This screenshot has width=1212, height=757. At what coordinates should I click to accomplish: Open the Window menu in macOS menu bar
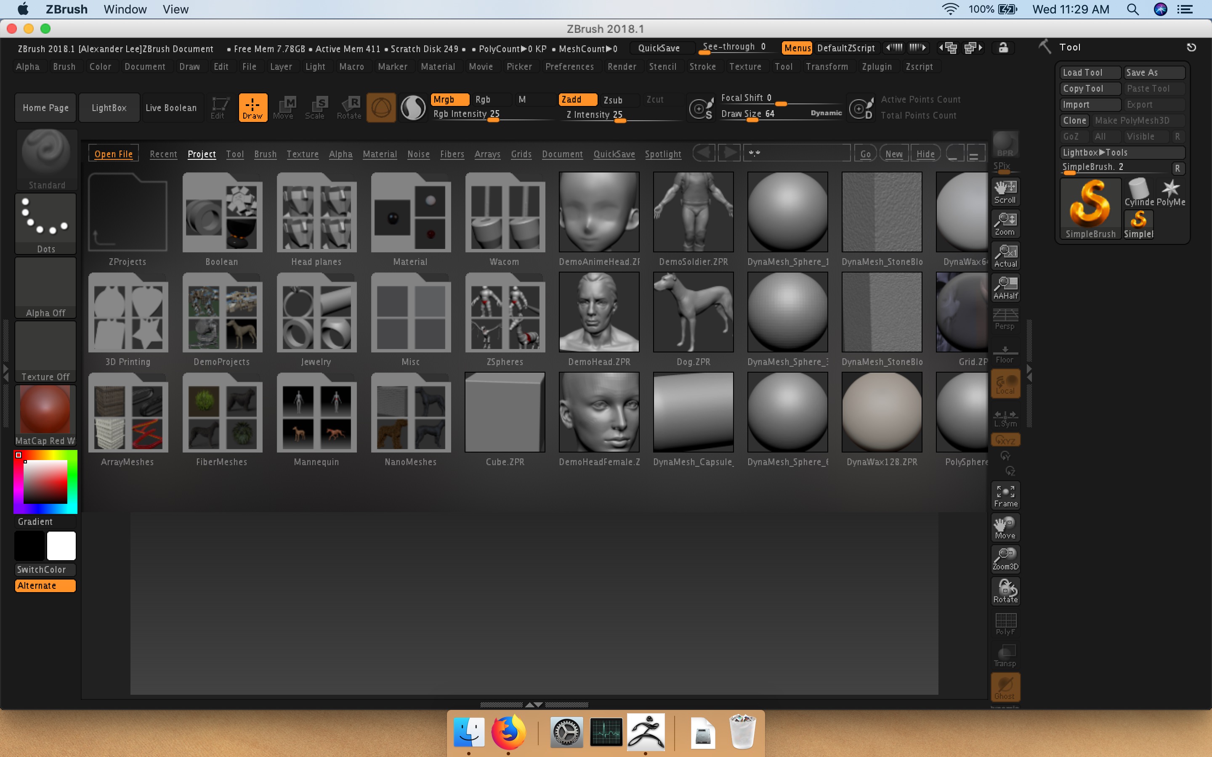pyautogui.click(x=125, y=9)
